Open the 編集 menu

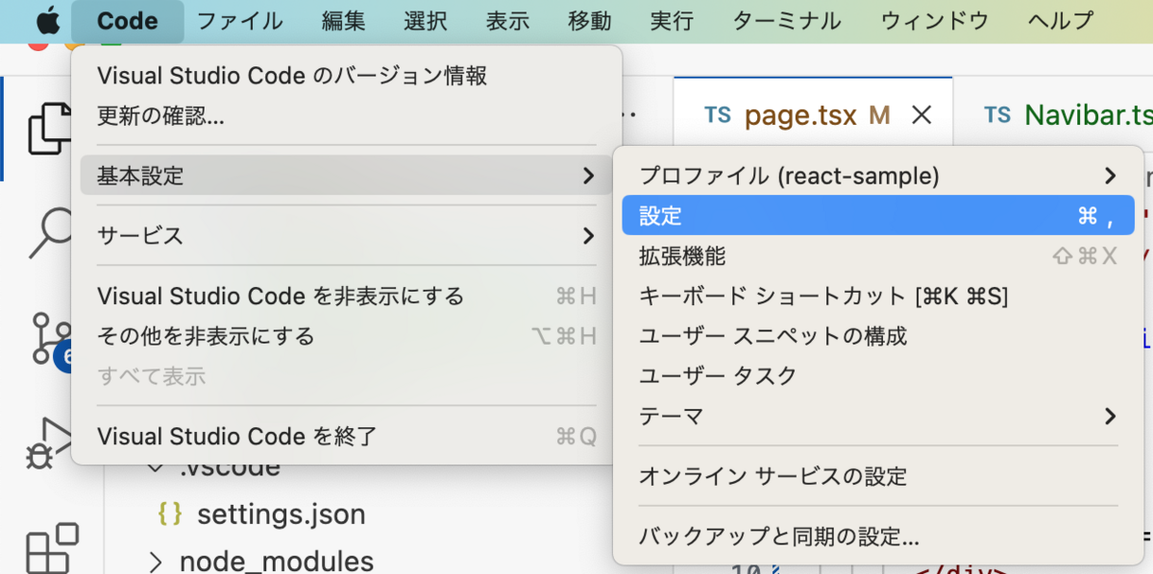click(343, 20)
